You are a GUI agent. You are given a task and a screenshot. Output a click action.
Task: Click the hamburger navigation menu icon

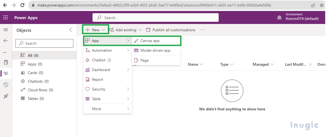[6, 30]
